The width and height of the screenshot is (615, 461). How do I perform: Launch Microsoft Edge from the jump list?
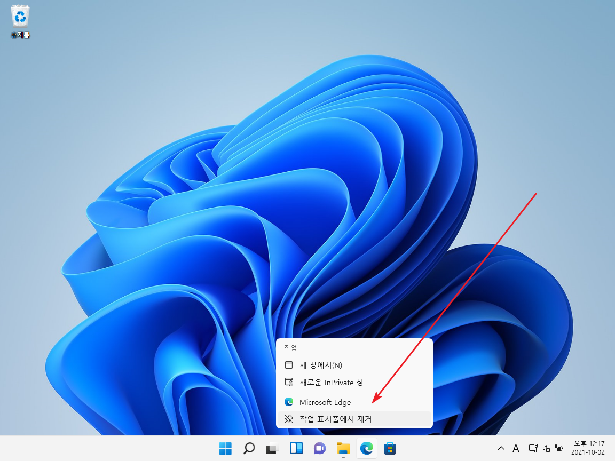coord(354,402)
